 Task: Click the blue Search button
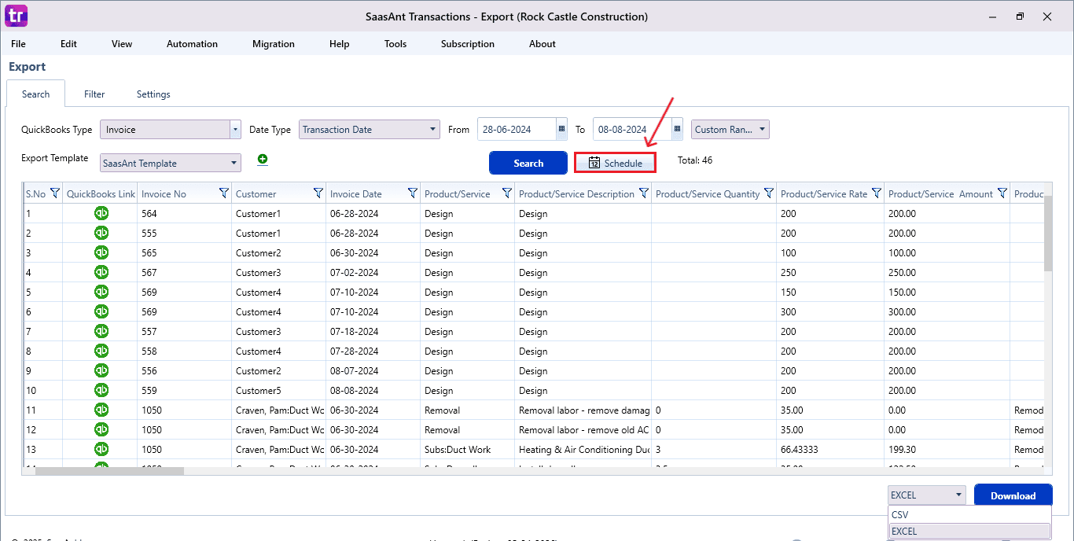(528, 163)
